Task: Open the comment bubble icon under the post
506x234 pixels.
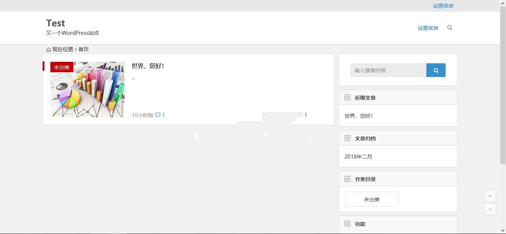Action: (x=157, y=115)
